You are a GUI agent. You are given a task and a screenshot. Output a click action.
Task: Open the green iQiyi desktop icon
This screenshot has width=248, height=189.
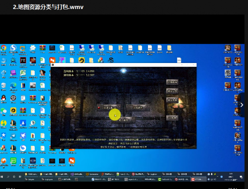13,161
